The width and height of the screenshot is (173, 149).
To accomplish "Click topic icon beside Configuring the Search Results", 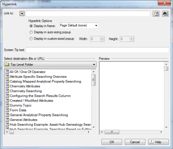I will pos(7,96).
